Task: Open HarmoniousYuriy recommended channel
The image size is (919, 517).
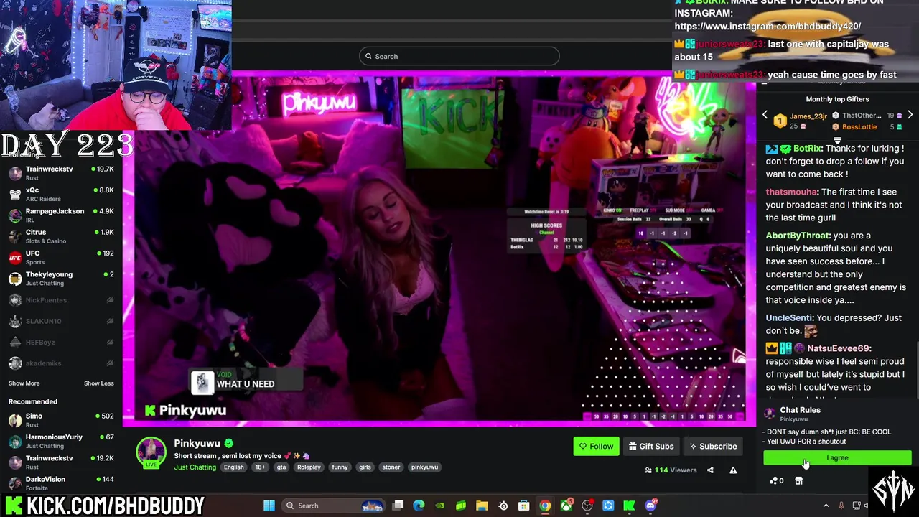Action: 61,441
